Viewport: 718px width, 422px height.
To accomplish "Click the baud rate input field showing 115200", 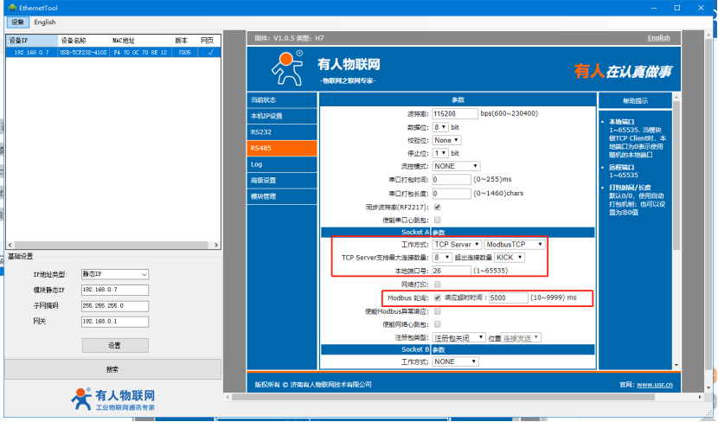I will coord(455,113).
